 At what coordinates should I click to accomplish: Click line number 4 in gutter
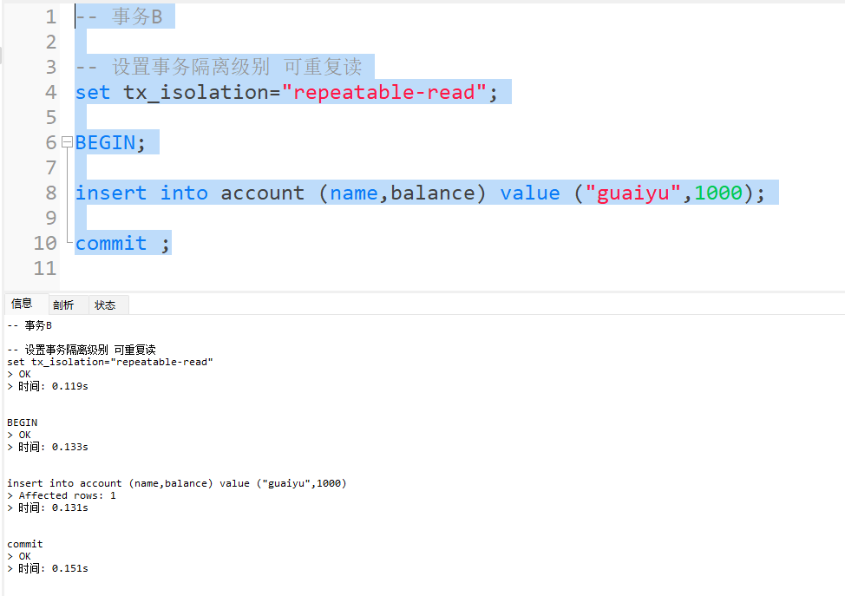(x=51, y=92)
